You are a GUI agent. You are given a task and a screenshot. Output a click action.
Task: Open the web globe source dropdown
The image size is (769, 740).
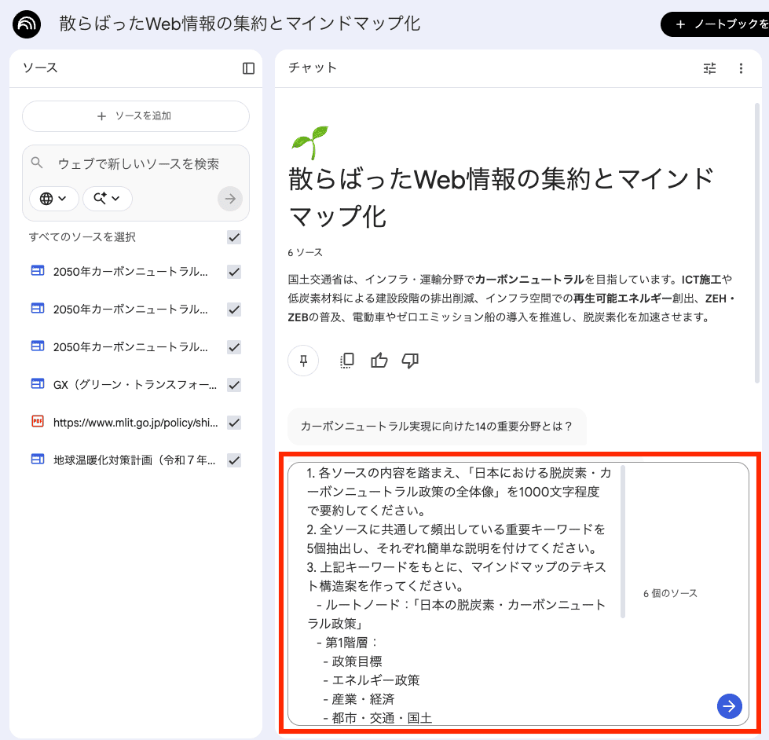(x=53, y=199)
